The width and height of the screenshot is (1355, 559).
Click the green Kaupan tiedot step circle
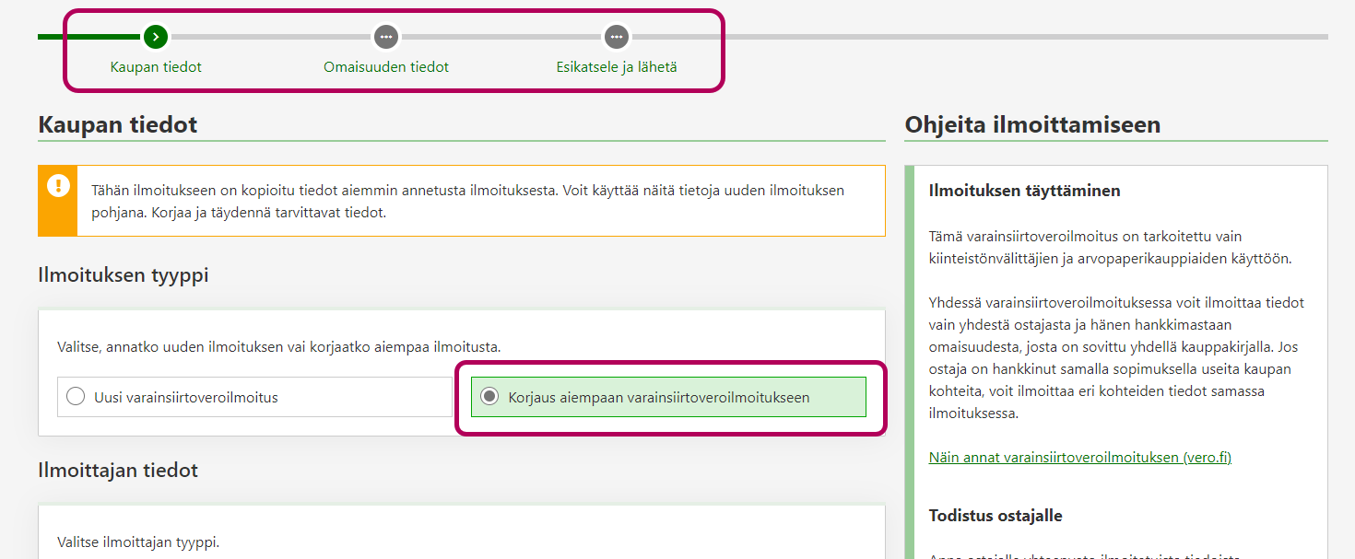pos(156,37)
